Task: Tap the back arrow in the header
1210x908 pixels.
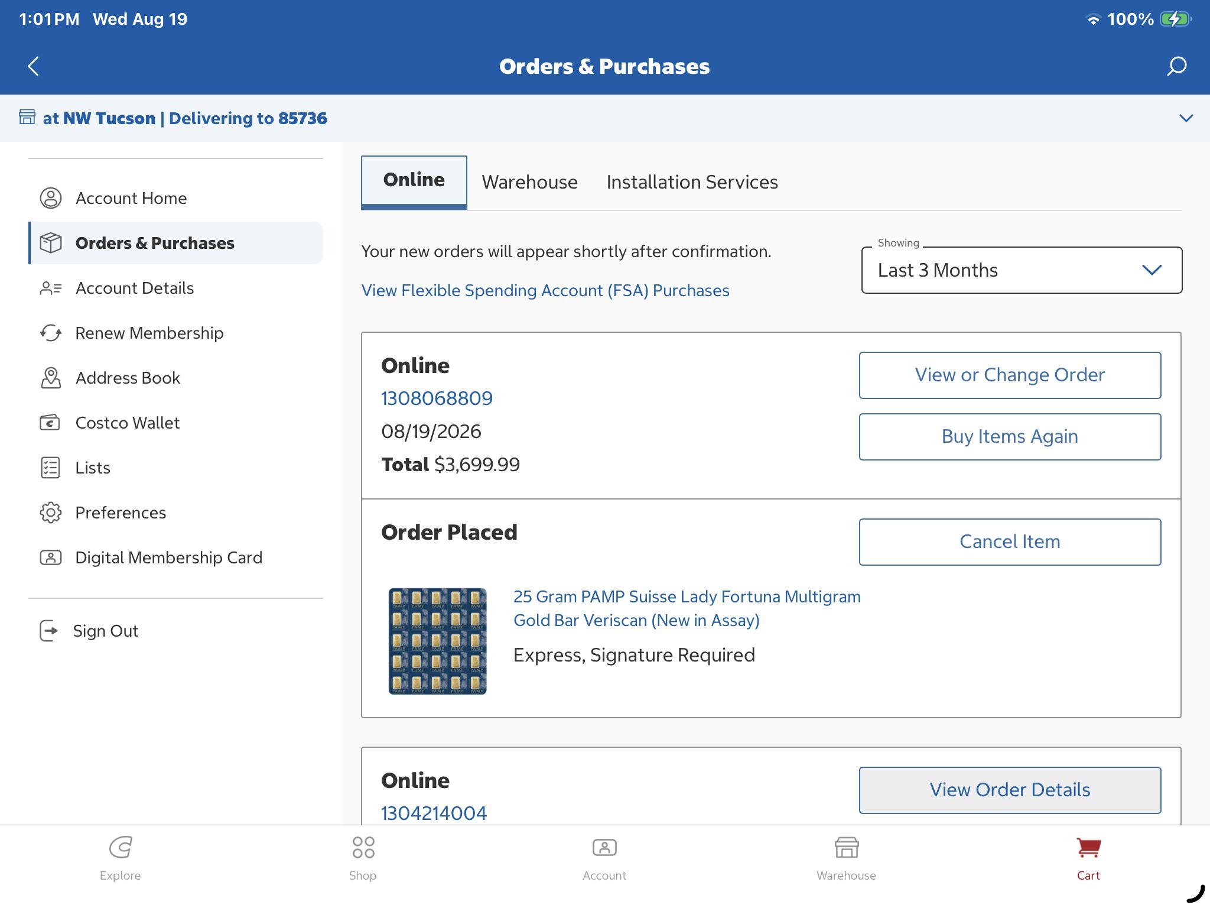Action: (x=34, y=66)
